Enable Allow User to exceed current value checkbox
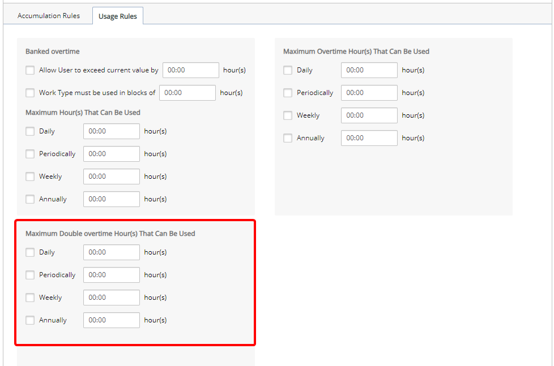Viewport: 554px width, 366px height. click(30, 70)
